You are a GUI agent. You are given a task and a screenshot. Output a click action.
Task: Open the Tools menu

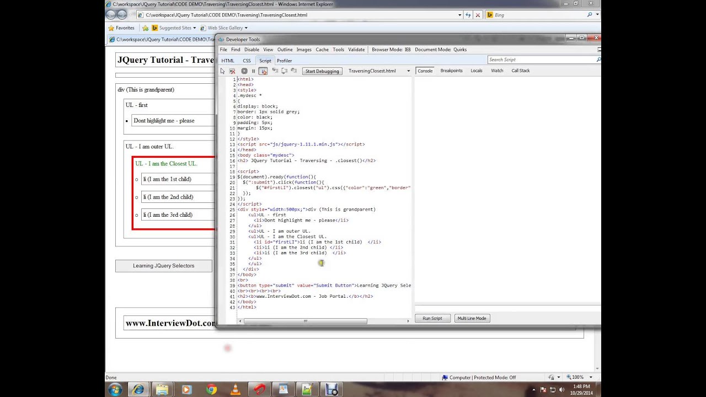click(x=338, y=50)
